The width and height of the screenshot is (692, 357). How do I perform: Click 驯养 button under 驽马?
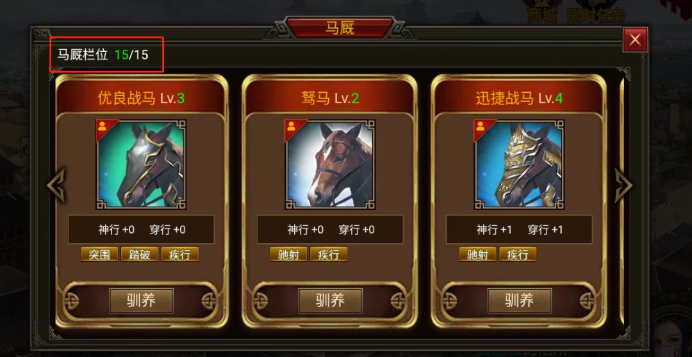[330, 301]
